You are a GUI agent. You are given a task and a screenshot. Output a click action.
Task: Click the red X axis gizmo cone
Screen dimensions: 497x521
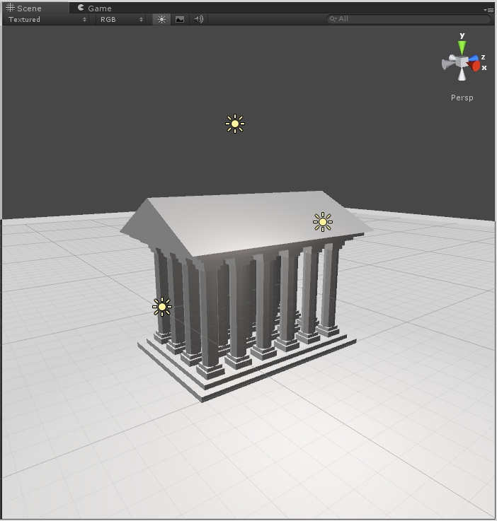[476, 66]
